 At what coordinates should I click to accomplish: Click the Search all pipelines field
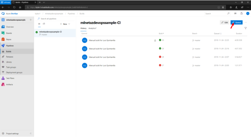coord(54,19)
